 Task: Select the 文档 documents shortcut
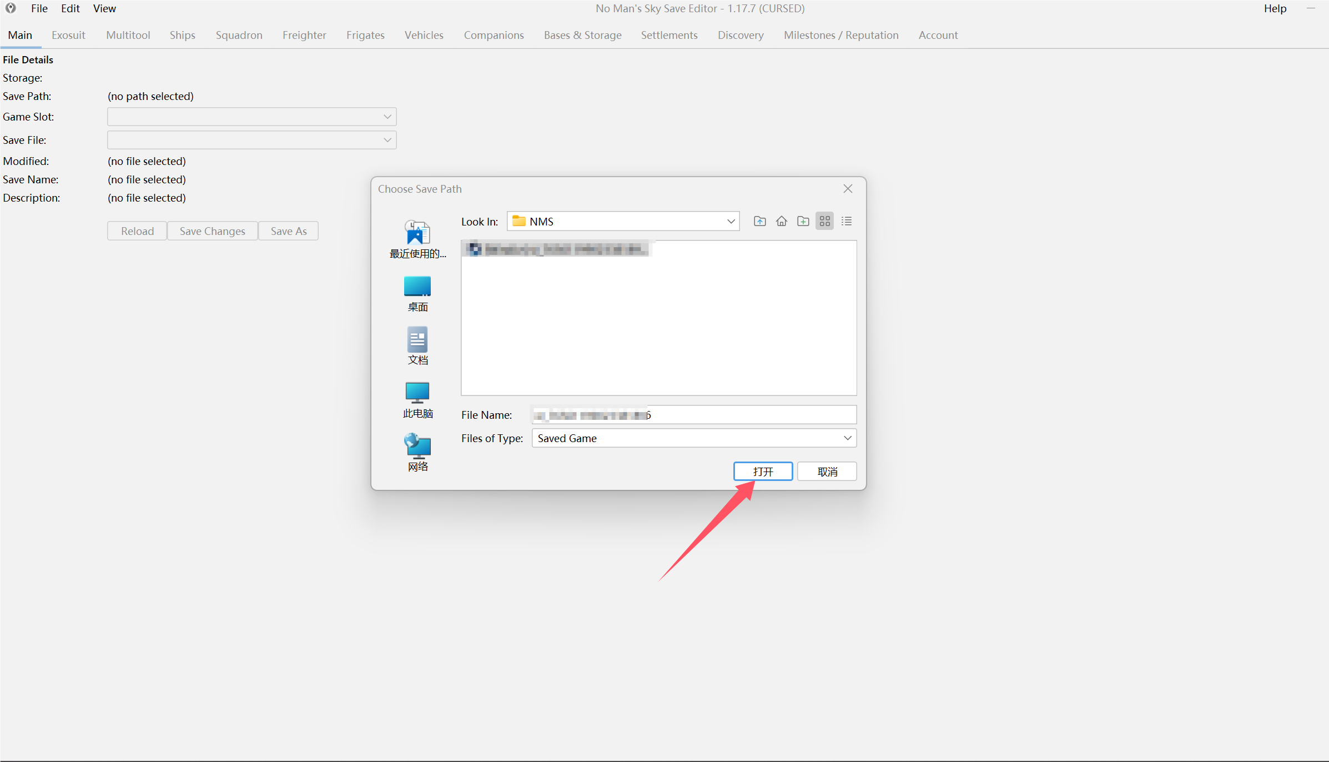tap(417, 346)
